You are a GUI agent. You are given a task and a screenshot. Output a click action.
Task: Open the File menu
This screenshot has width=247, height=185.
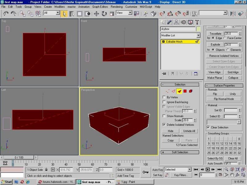[3, 7]
